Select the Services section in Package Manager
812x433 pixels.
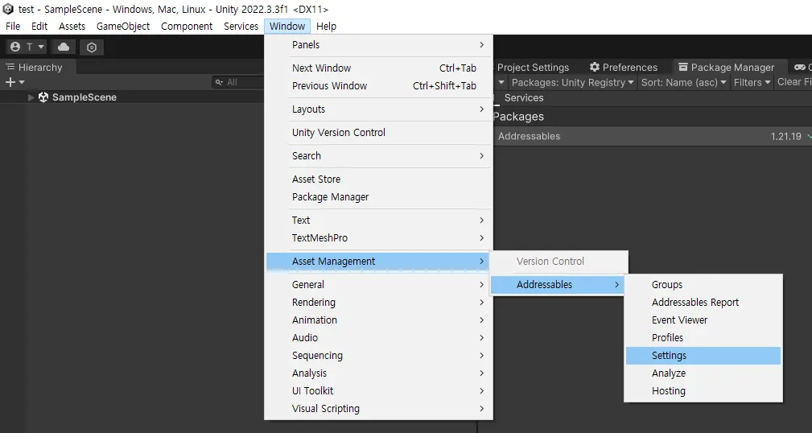pos(524,98)
